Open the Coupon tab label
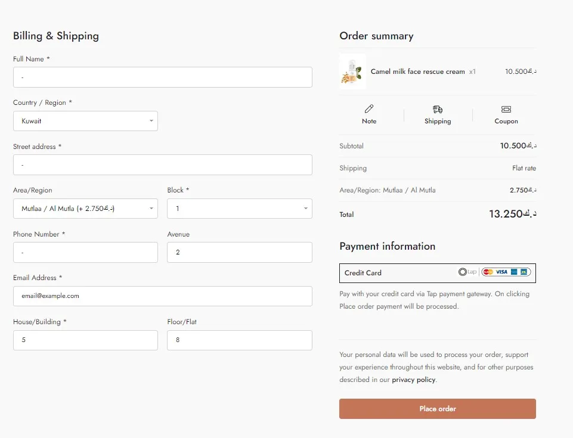 tap(506, 122)
